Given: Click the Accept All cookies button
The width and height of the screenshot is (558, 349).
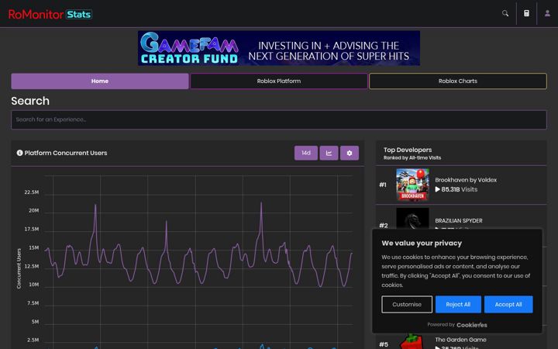Looking at the screenshot, I should tap(508, 305).
